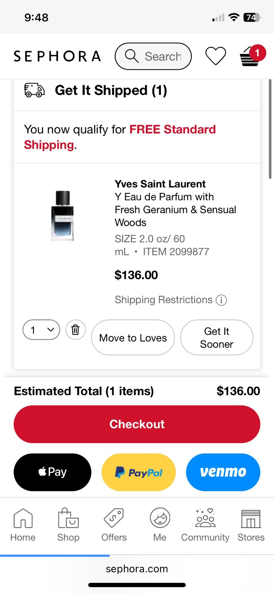274x594 pixels.
Task: Pay using Venmo button
Action: (223, 472)
